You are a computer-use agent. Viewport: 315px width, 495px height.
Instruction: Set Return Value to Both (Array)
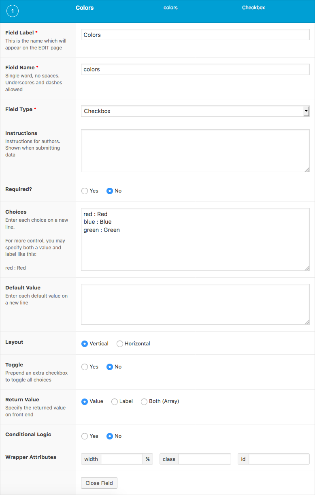[144, 402]
